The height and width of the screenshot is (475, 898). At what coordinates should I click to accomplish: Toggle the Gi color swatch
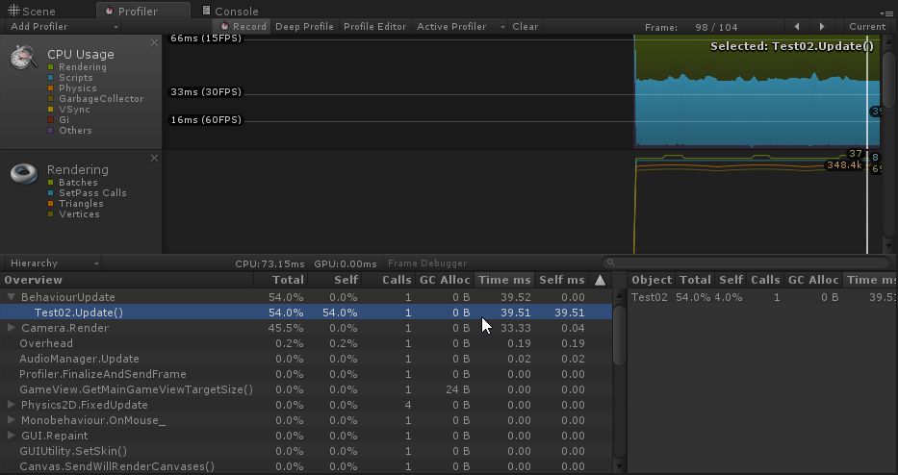point(51,120)
